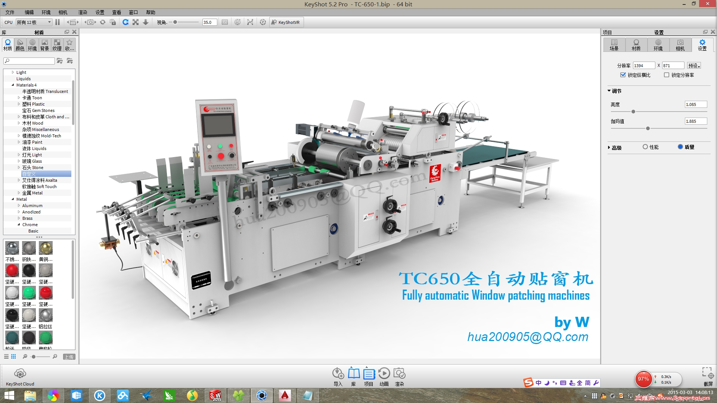Screen dimensions: 717x403
Task: Click the Upload button below the materials
Action: [x=69, y=357]
